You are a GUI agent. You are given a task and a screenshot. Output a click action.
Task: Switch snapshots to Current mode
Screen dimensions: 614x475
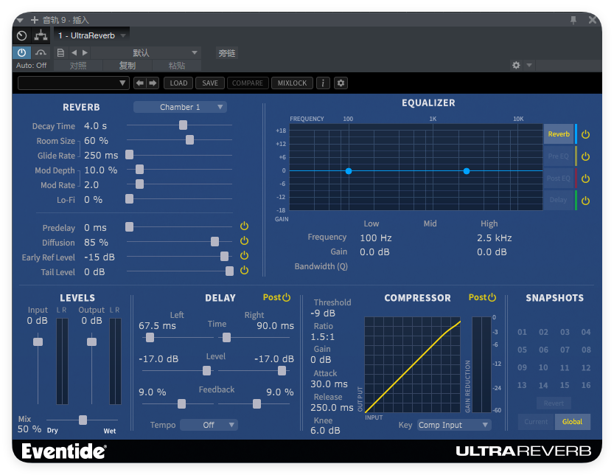pyautogui.click(x=536, y=422)
